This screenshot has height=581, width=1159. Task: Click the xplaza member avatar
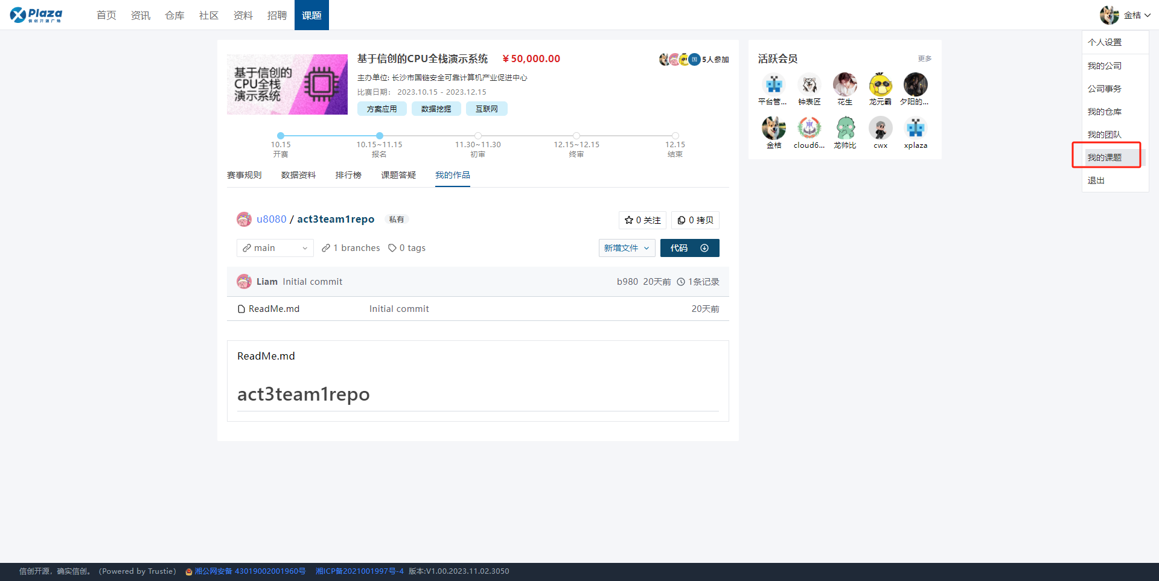tap(915, 129)
